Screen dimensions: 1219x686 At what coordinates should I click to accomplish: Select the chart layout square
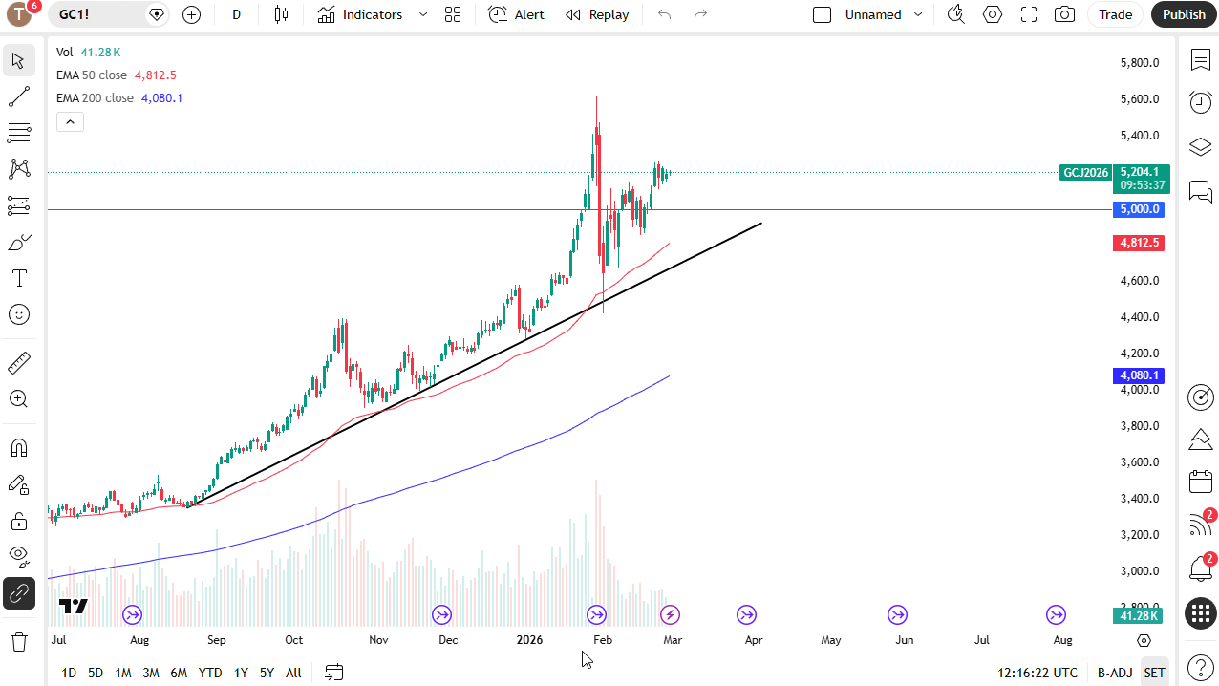tap(822, 14)
